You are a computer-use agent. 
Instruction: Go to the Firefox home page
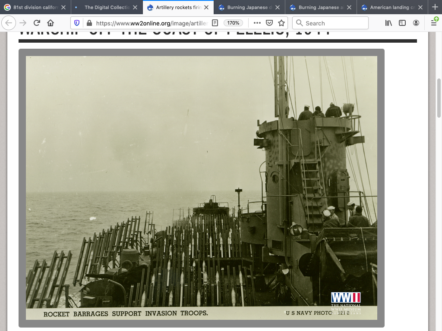pos(51,23)
